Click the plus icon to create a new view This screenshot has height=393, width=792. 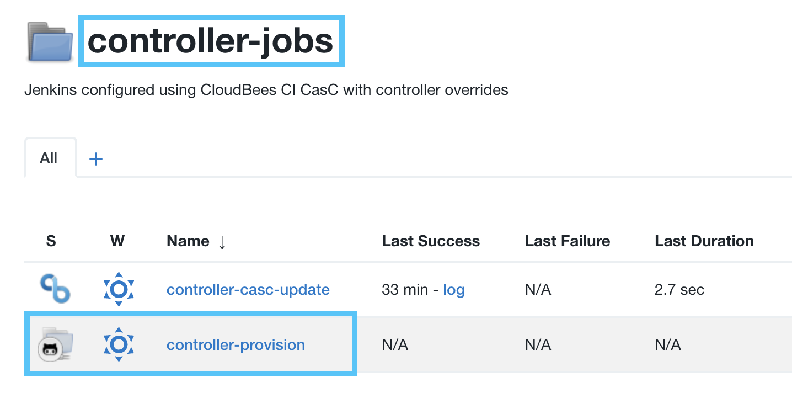coord(96,158)
